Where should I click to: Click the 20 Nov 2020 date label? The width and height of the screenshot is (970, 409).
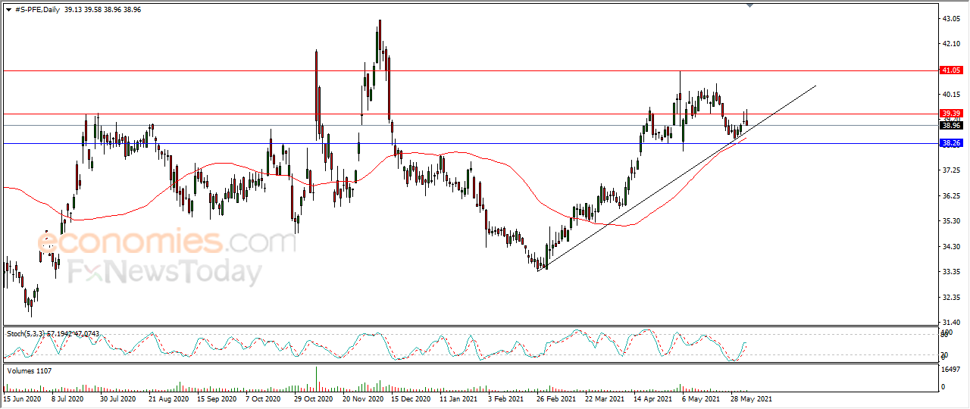[x=362, y=398]
